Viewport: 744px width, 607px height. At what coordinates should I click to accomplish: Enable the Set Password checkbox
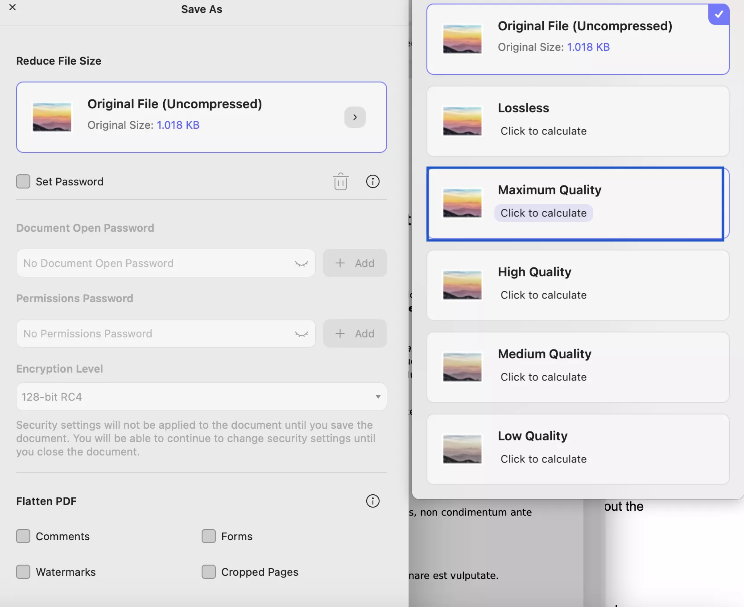(23, 181)
